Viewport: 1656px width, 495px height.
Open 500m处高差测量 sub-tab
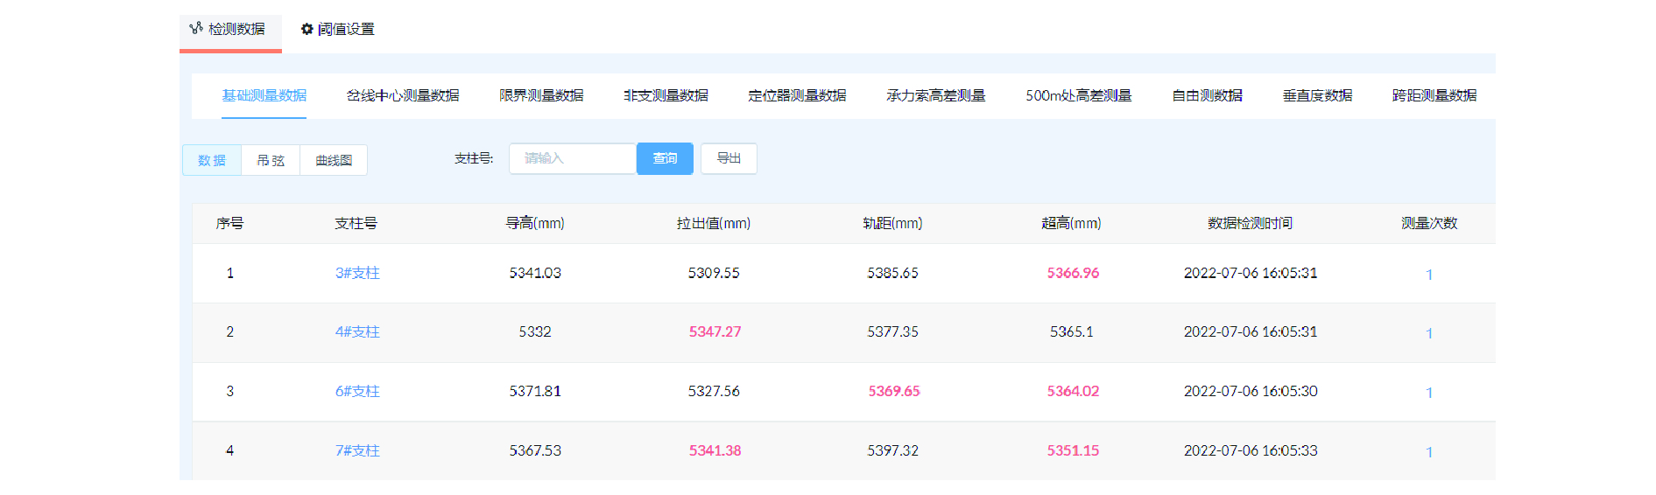1078,95
